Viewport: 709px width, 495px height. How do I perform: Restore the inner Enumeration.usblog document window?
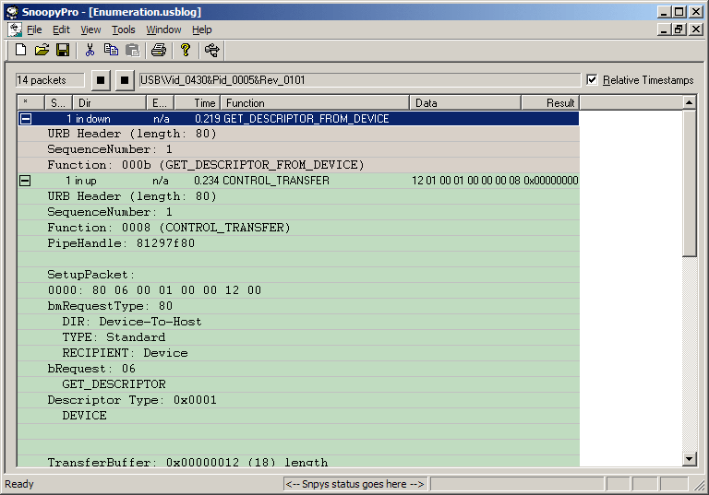(x=679, y=29)
